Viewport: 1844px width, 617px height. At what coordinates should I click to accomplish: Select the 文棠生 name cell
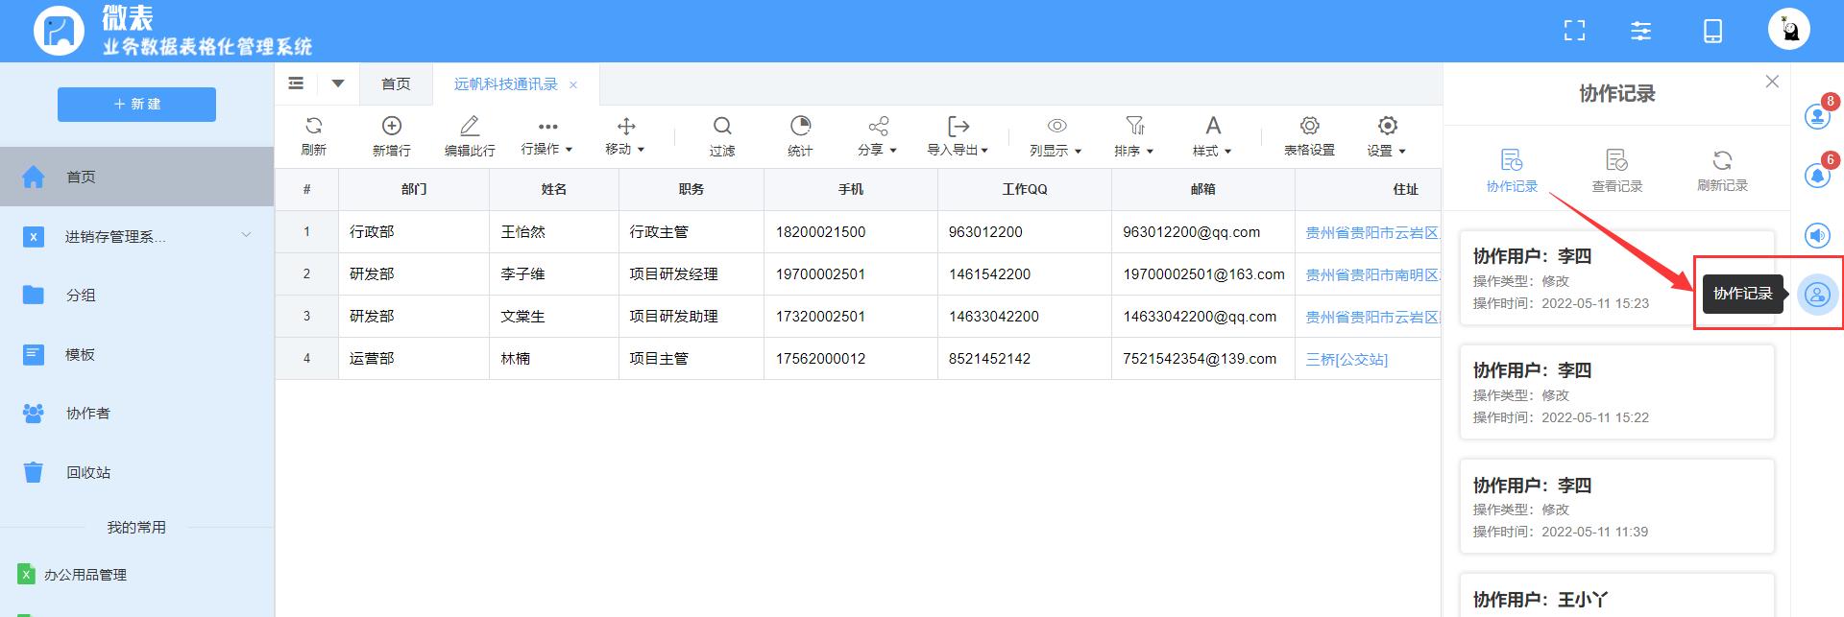[554, 317]
